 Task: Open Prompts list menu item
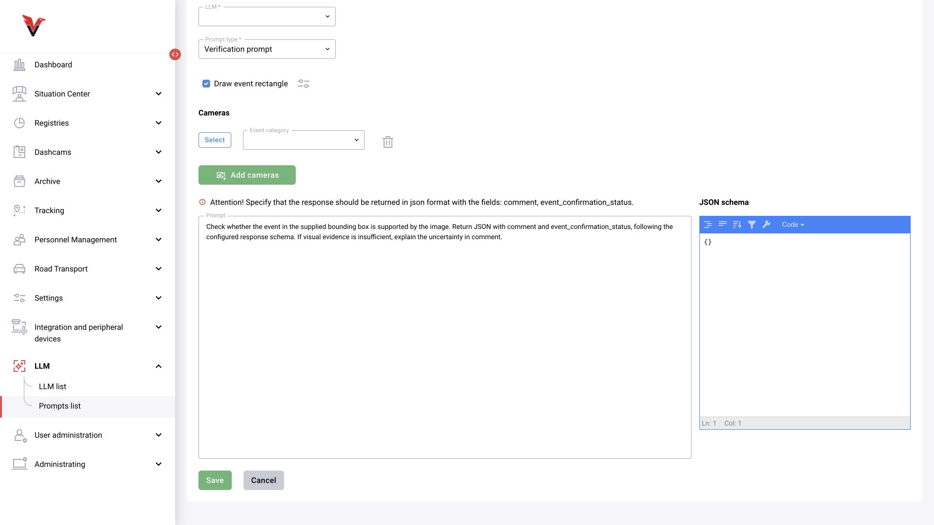point(88,406)
